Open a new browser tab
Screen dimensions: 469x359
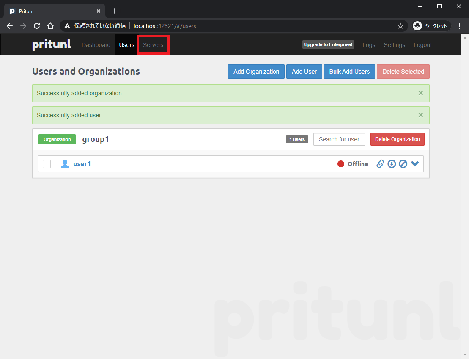point(115,11)
